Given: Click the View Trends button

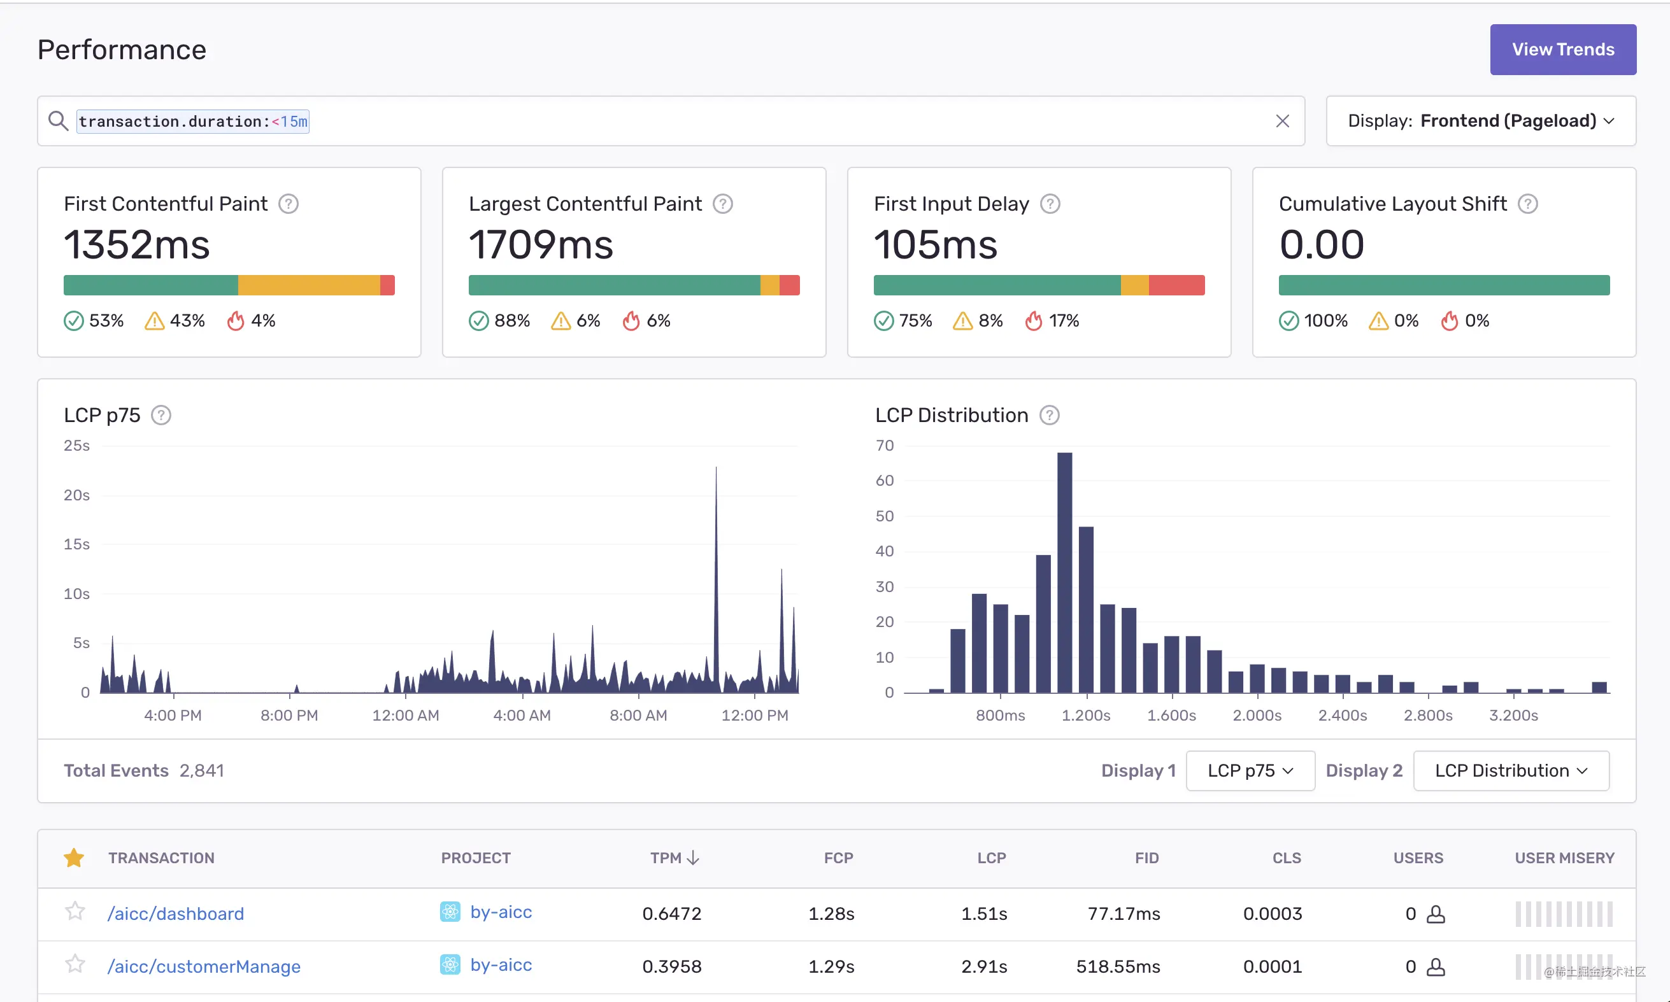Looking at the screenshot, I should (1562, 49).
